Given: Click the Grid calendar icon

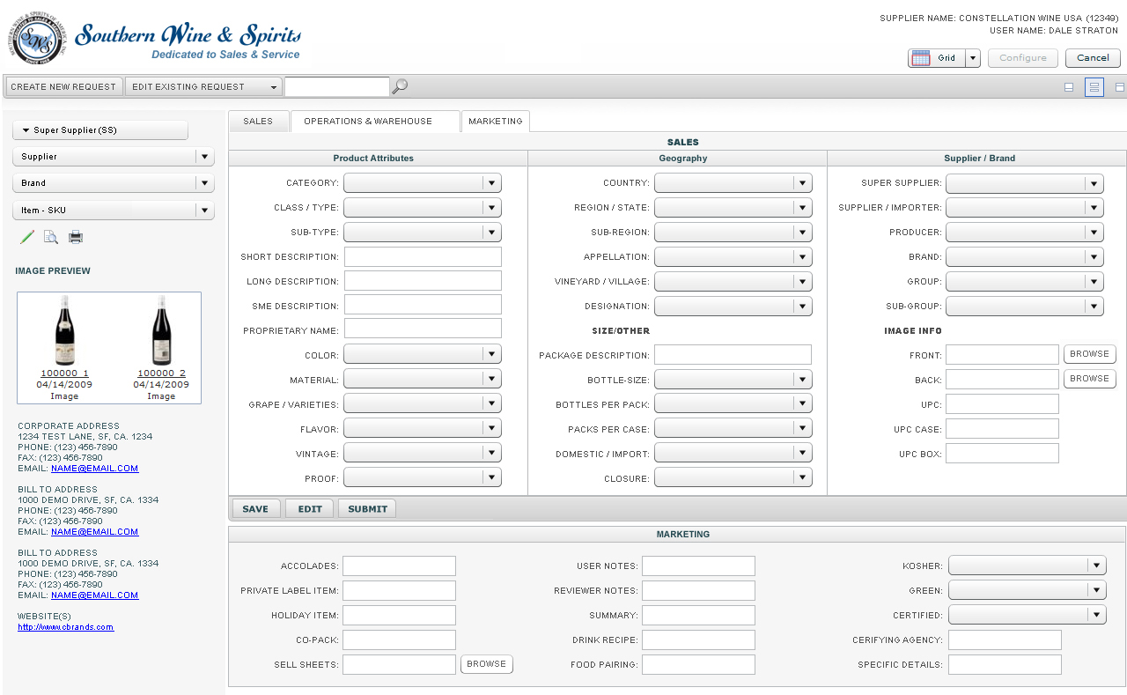Looking at the screenshot, I should tap(921, 58).
